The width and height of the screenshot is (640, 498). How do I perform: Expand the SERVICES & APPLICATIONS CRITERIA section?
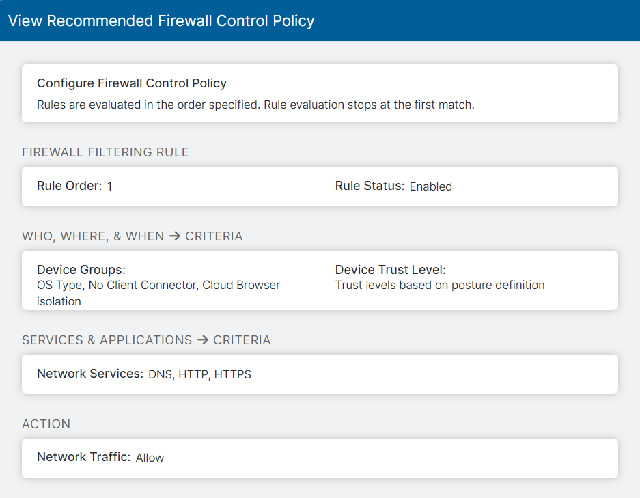(146, 340)
